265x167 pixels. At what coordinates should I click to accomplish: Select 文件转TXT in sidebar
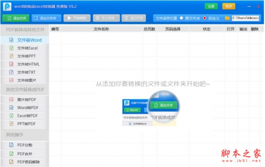tap(25, 73)
